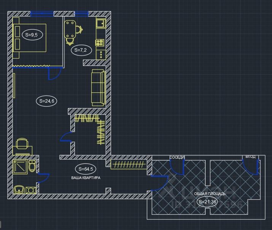The height and width of the screenshot is (230, 272).
Task: Select the horizontal hanger rail in the dressing room
Action: pos(87,118)
